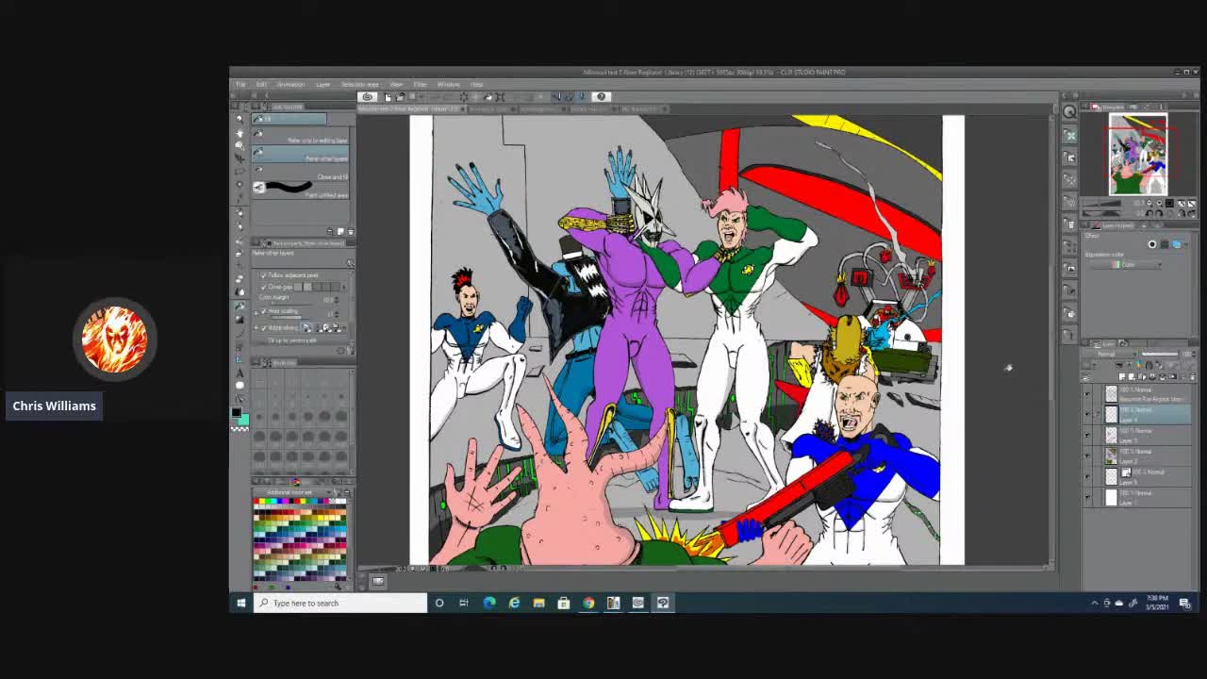The image size is (1207, 679).
Task: Zoom out in Navigator panel
Action: [1149, 203]
